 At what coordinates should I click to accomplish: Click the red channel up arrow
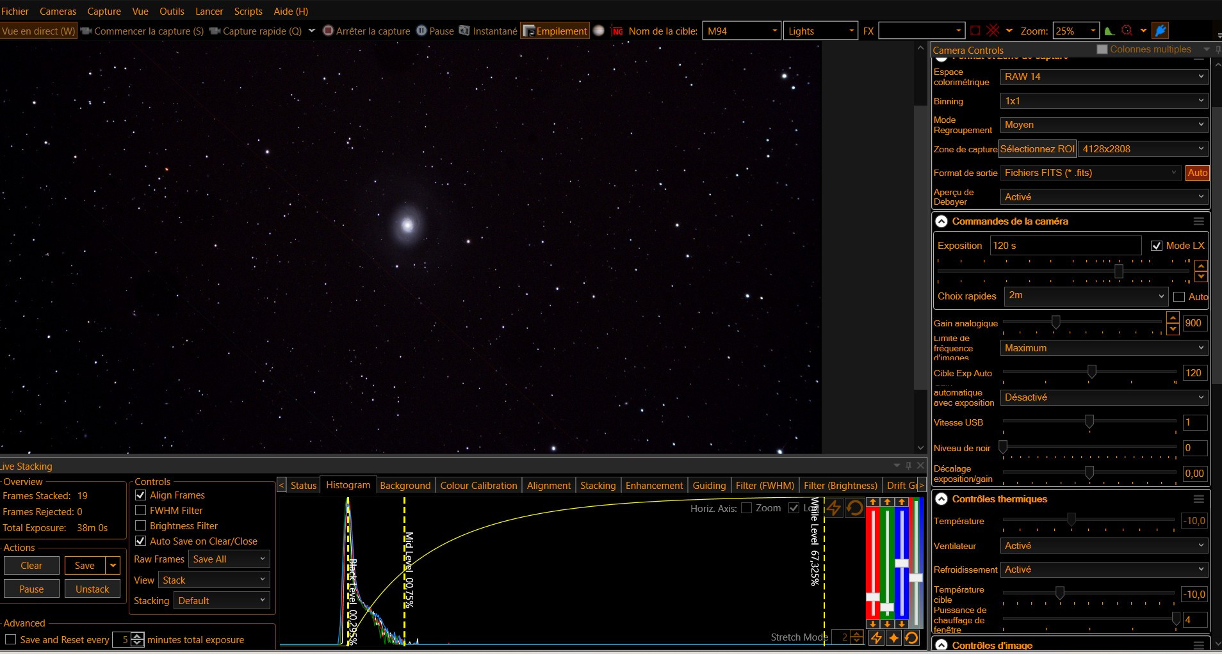[873, 502]
